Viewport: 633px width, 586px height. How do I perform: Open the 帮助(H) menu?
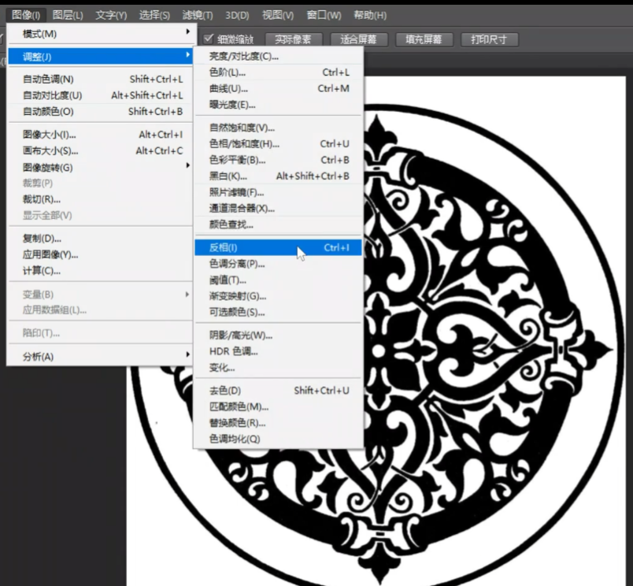click(370, 15)
